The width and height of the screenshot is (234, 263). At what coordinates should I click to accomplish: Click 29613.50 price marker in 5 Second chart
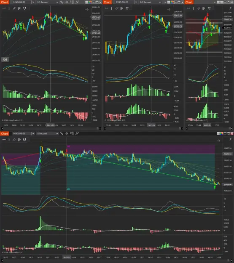tap(227, 154)
